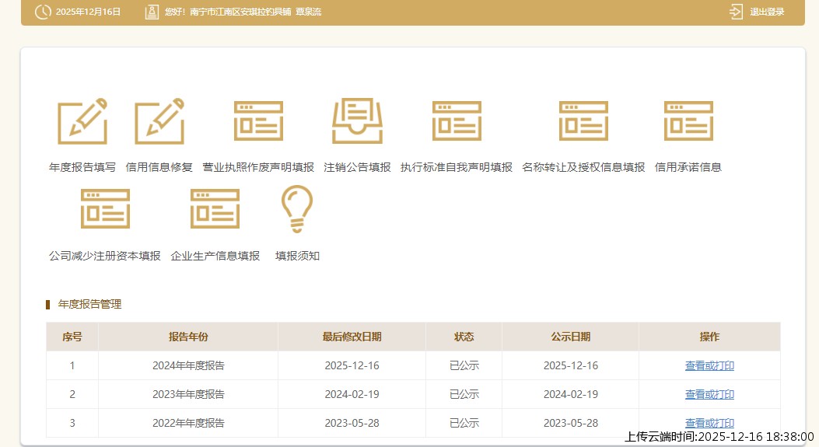Open 执行标准自我声明填报 icon
The height and width of the screenshot is (447, 819).
(457, 122)
